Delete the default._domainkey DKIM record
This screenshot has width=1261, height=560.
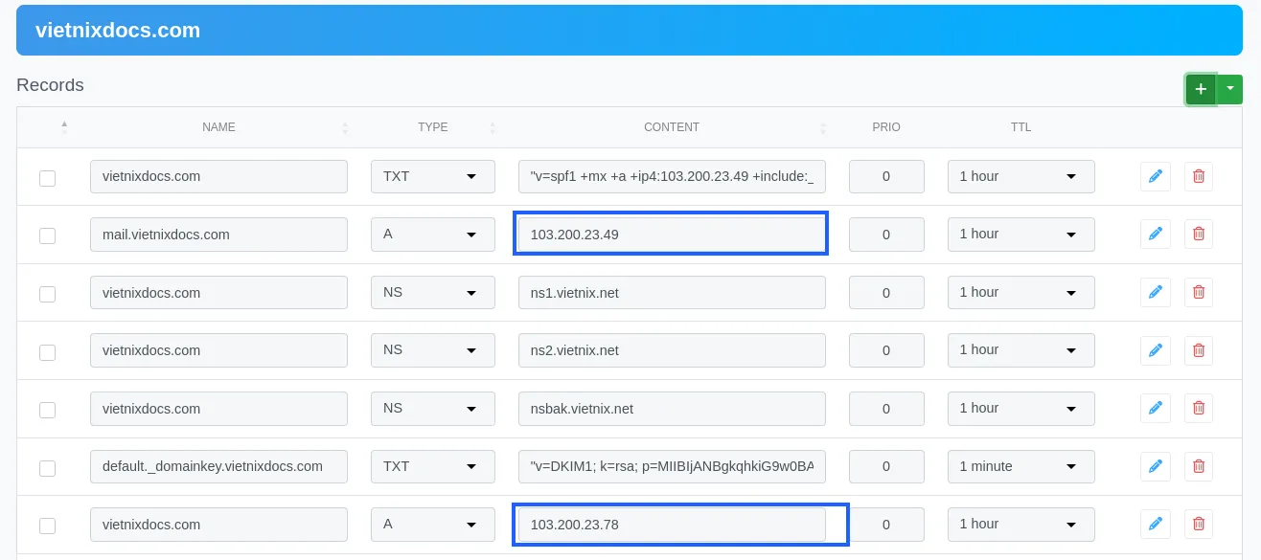click(1198, 466)
